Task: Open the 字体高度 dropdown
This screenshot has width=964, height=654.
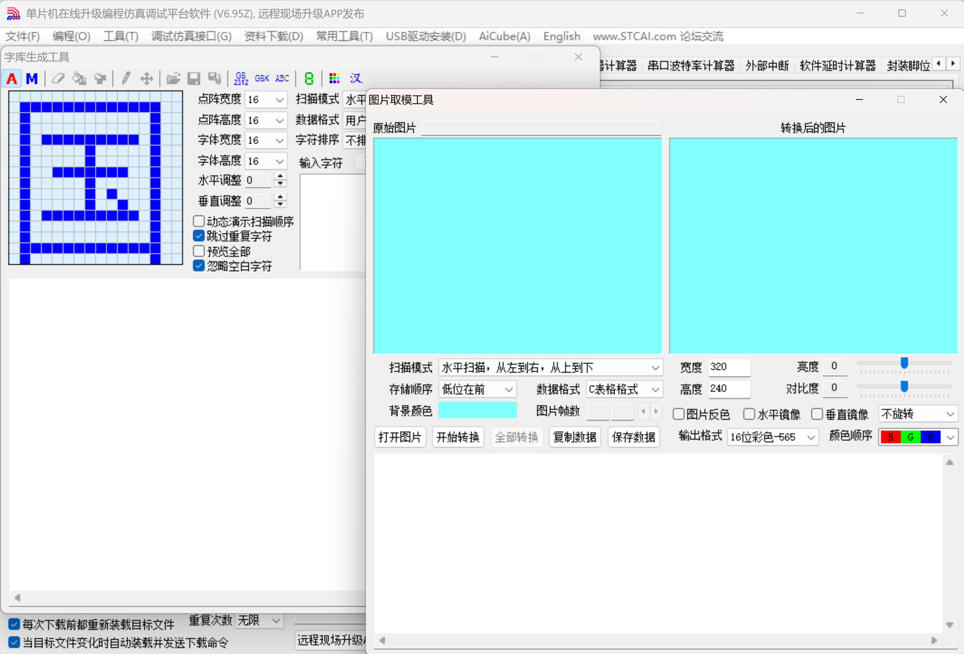Action: [266, 161]
